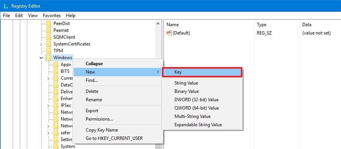Select the safer folder icon
This screenshot has height=149, width=341.
pyautogui.click(x=56, y=132)
